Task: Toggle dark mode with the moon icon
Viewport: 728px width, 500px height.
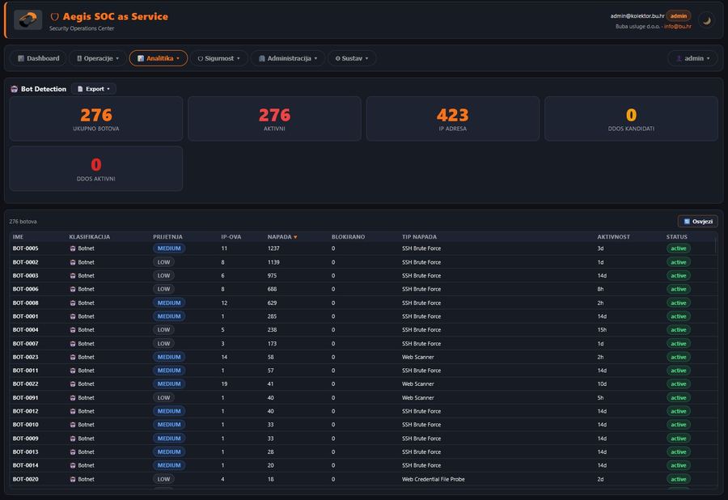Action: click(705, 20)
